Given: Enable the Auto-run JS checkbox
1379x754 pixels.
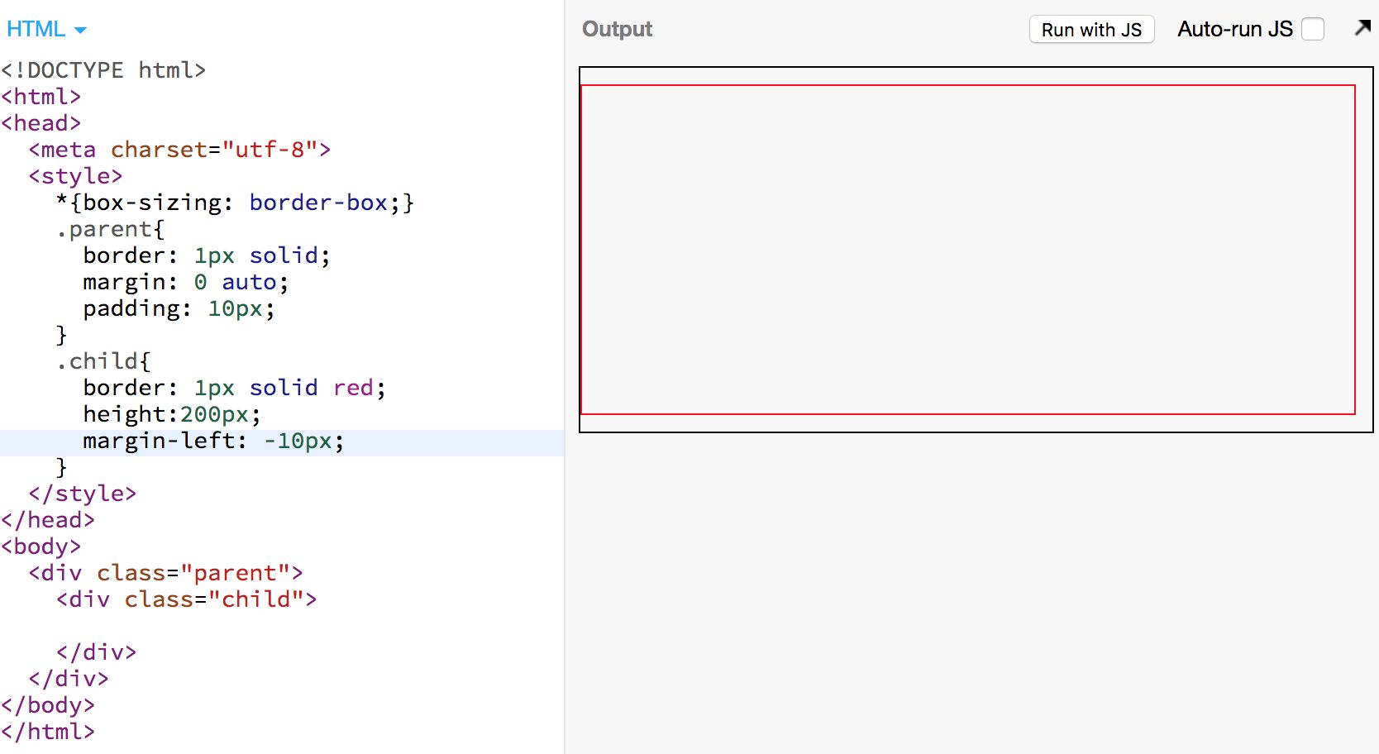Looking at the screenshot, I should (1313, 30).
